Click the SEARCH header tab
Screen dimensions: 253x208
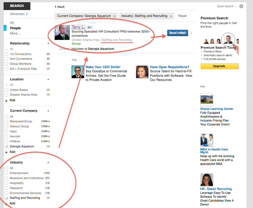(x=17, y=6)
